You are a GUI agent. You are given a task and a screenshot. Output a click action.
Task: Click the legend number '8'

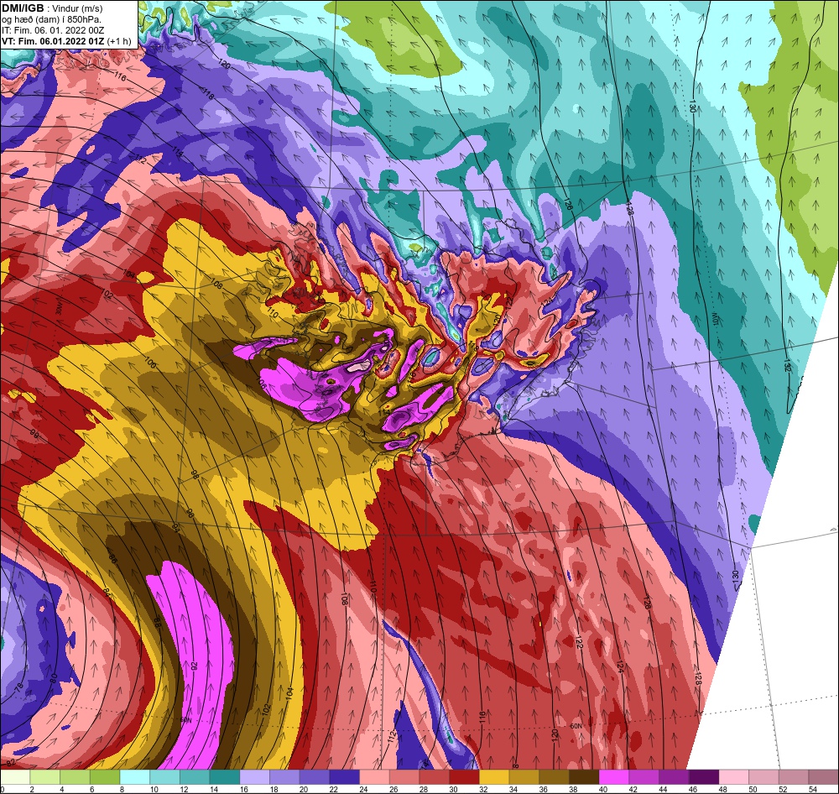coord(121,789)
